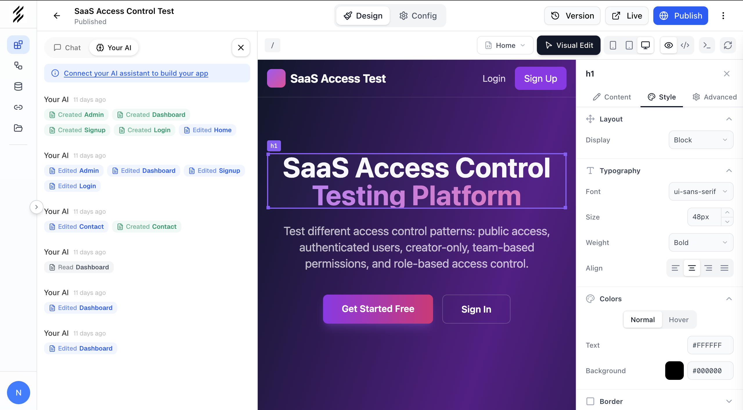Switch color state to Hover

(x=679, y=320)
